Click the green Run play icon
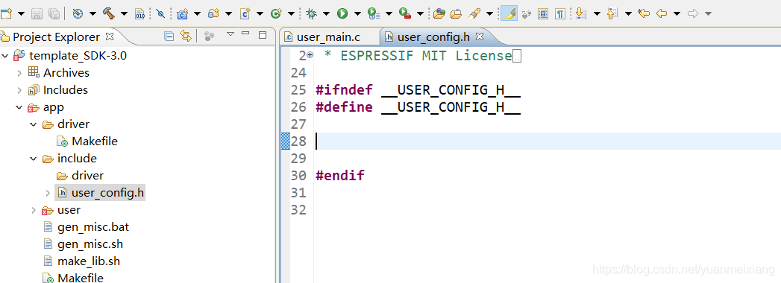 tap(342, 13)
